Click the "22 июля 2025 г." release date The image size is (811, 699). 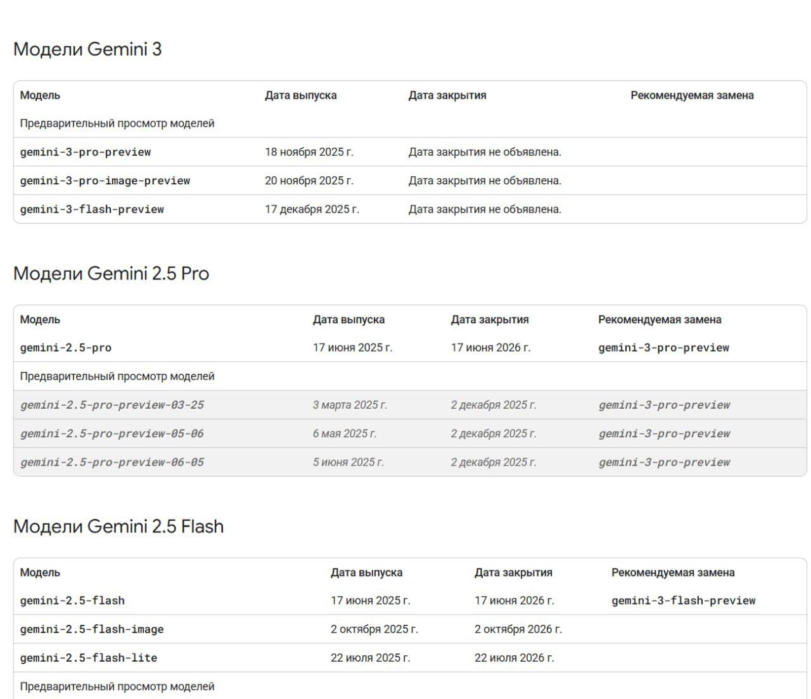[370, 658]
